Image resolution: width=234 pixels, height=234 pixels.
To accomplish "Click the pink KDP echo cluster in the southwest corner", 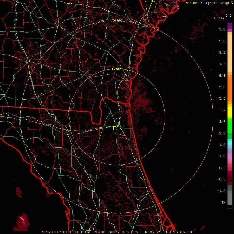I will tap(22, 222).
